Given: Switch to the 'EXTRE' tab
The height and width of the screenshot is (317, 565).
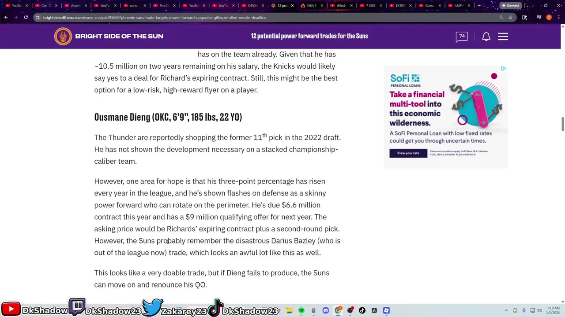Looking at the screenshot, I should pyautogui.click(x=400, y=6).
